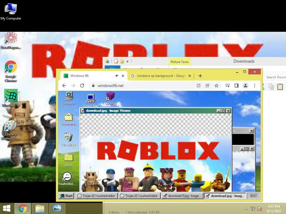Click the Chrome back arrow

(x=64, y=86)
